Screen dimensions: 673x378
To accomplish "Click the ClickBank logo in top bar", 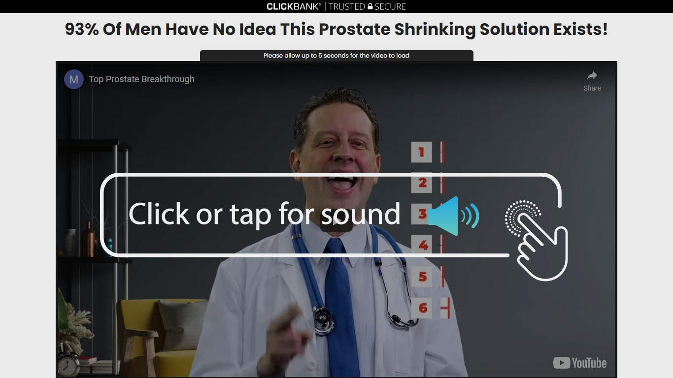I will (x=294, y=6).
